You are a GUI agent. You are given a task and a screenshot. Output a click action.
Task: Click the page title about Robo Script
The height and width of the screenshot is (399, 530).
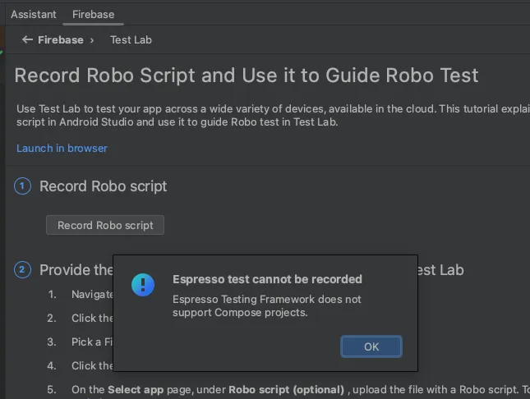click(247, 76)
